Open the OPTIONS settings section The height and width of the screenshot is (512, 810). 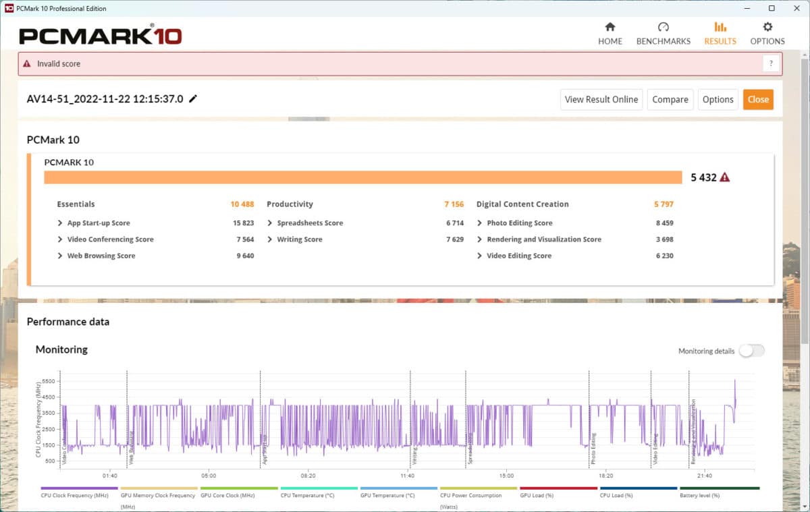pos(767,33)
